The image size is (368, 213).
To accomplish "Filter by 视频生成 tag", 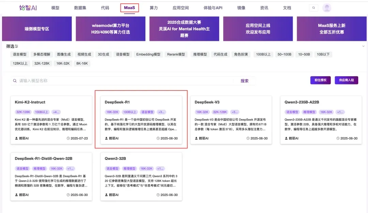I will [x=84, y=54].
